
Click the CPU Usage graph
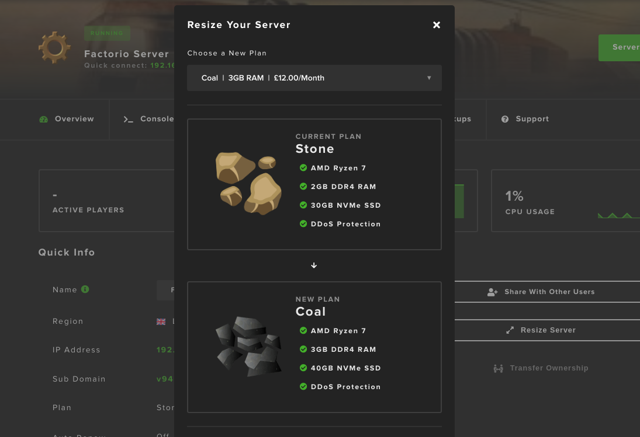(x=619, y=215)
